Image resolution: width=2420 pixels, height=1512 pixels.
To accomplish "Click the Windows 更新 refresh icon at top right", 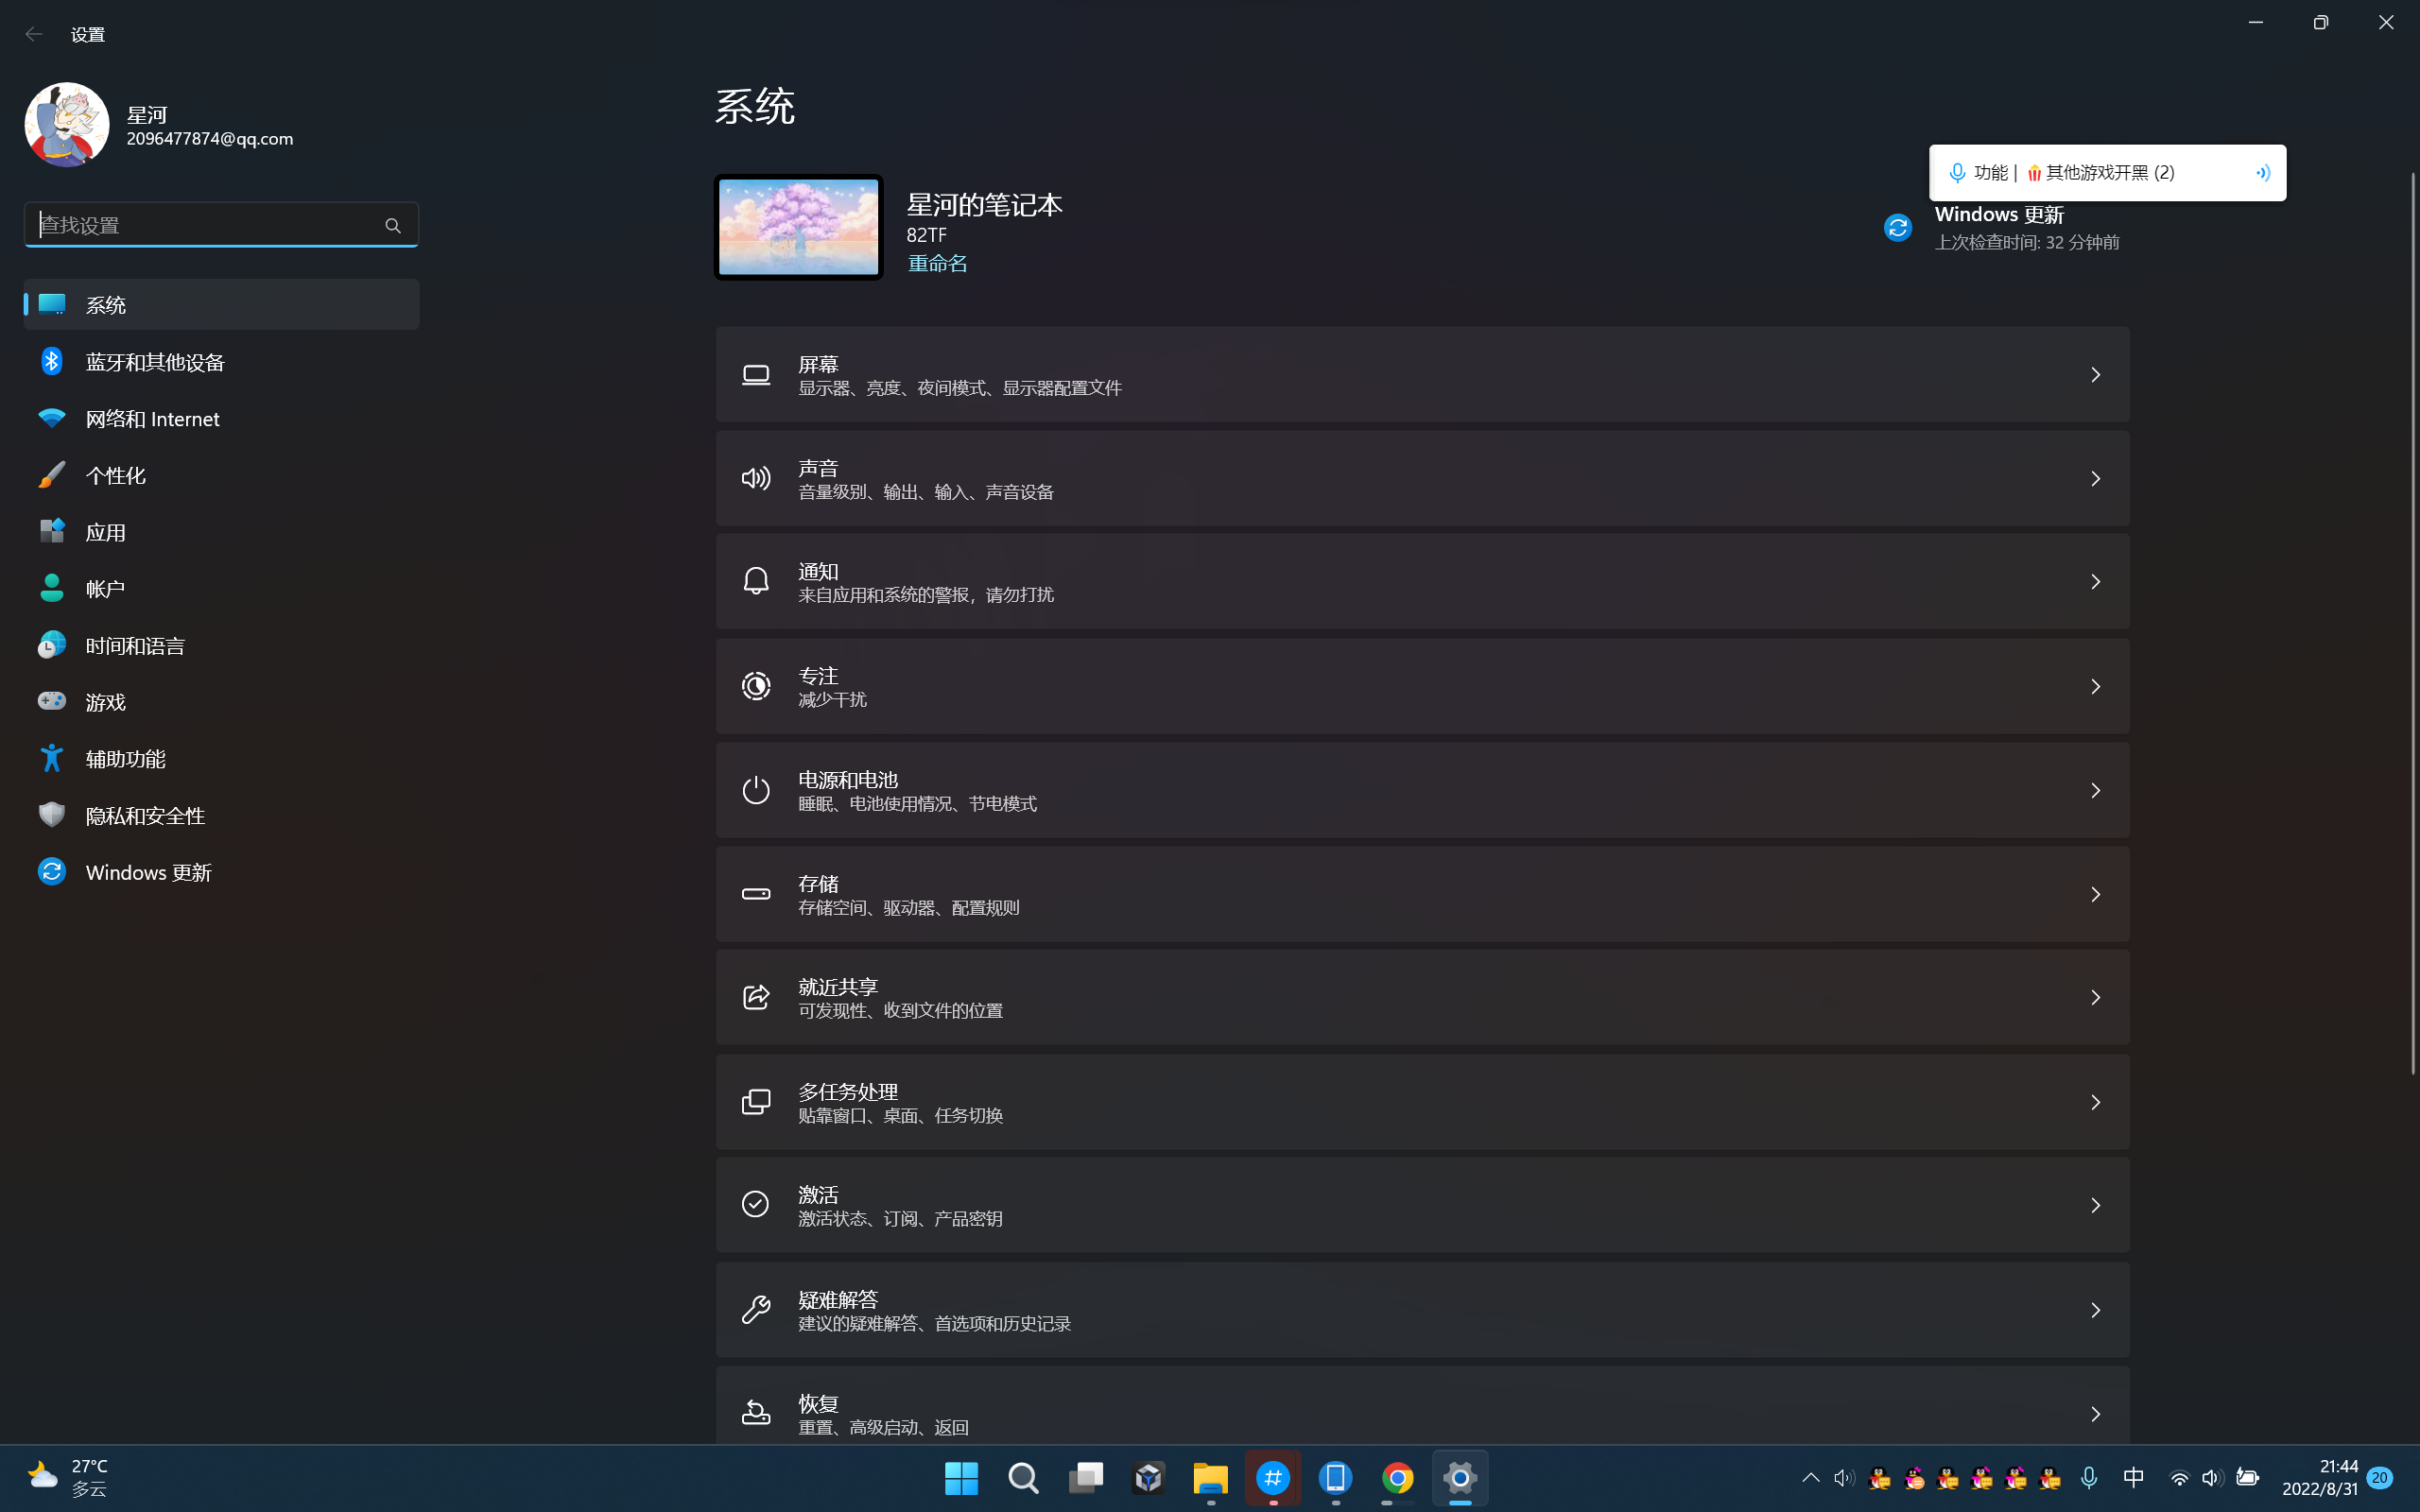I will pos(1897,228).
